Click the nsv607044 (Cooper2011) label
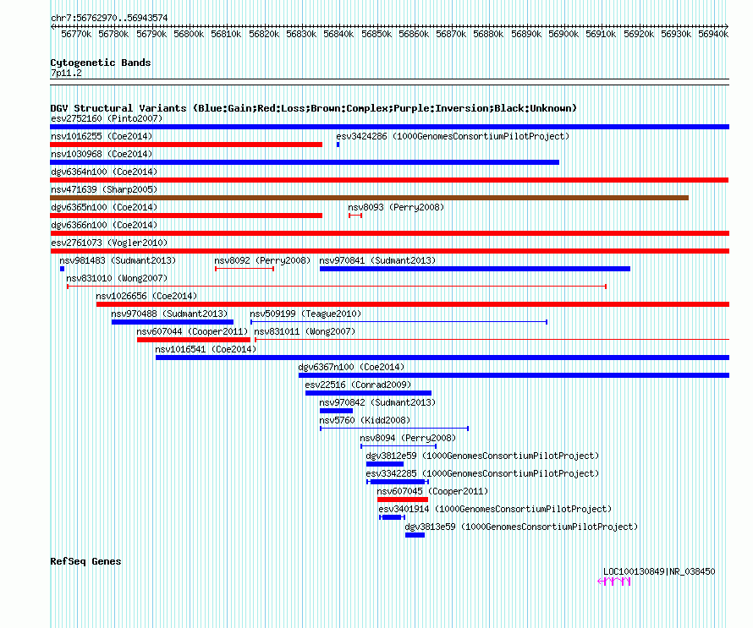Image resolution: width=753 pixels, height=628 pixels. pos(192,331)
